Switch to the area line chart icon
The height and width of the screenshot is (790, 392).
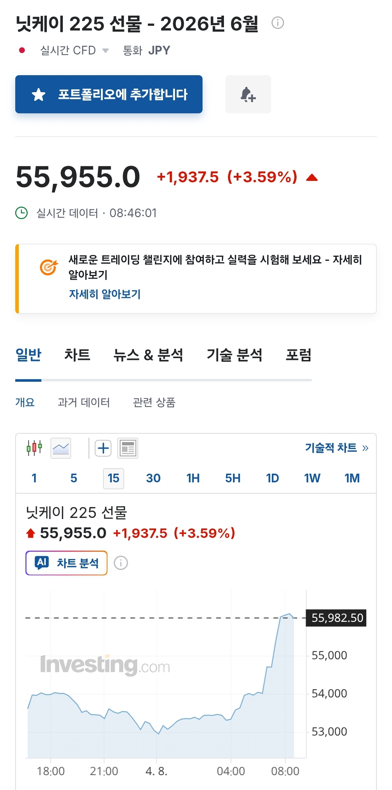(61, 448)
